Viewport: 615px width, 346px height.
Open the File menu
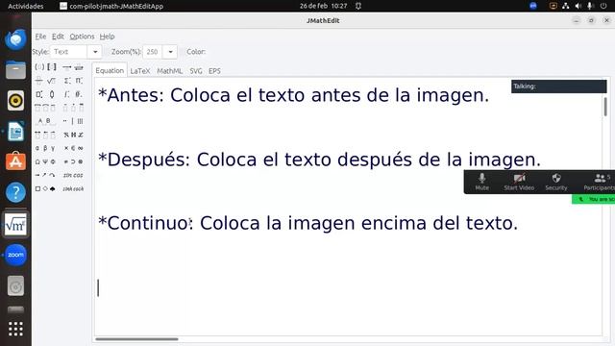(x=40, y=37)
